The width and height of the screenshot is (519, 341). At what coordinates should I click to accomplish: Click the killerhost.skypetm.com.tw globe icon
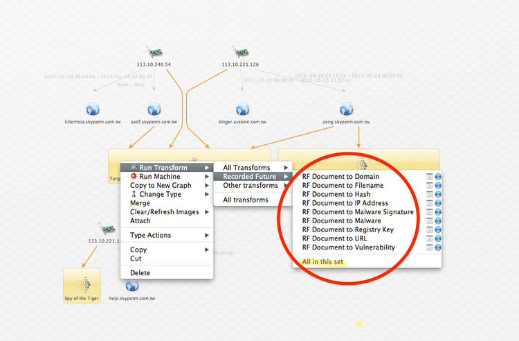pos(93,109)
